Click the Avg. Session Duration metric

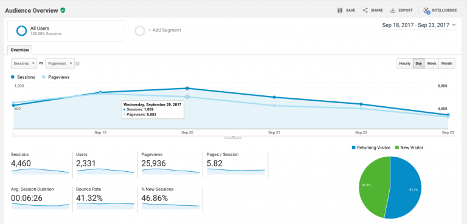point(40,199)
